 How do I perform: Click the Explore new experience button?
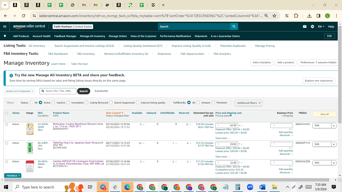click(x=319, y=81)
